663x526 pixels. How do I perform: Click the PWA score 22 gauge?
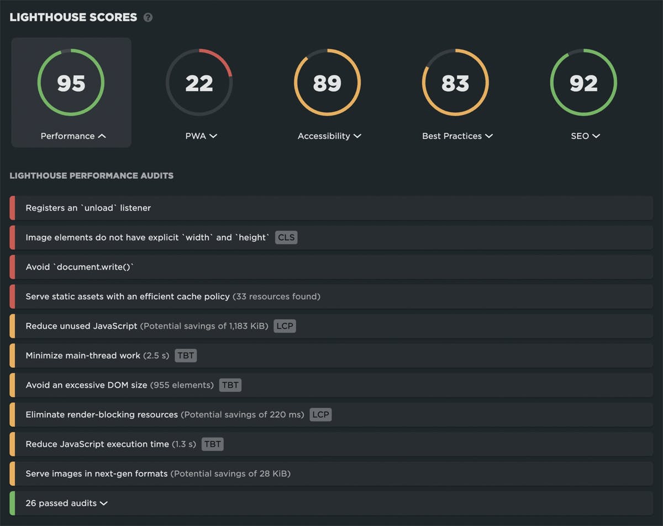pos(199,83)
